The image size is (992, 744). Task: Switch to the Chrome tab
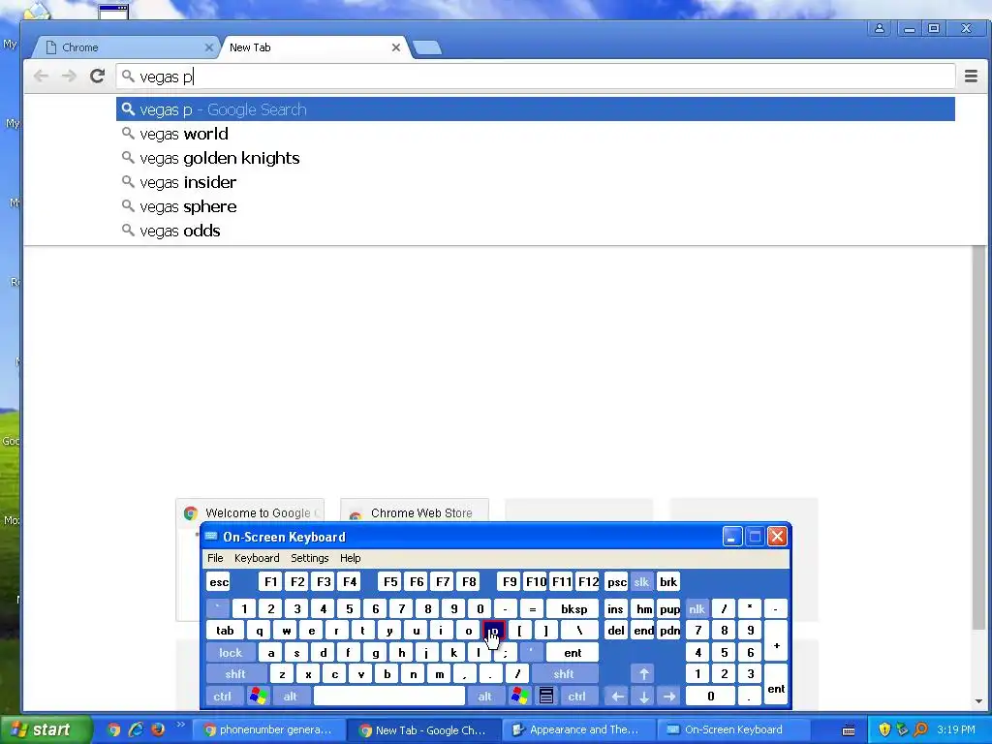(125, 47)
